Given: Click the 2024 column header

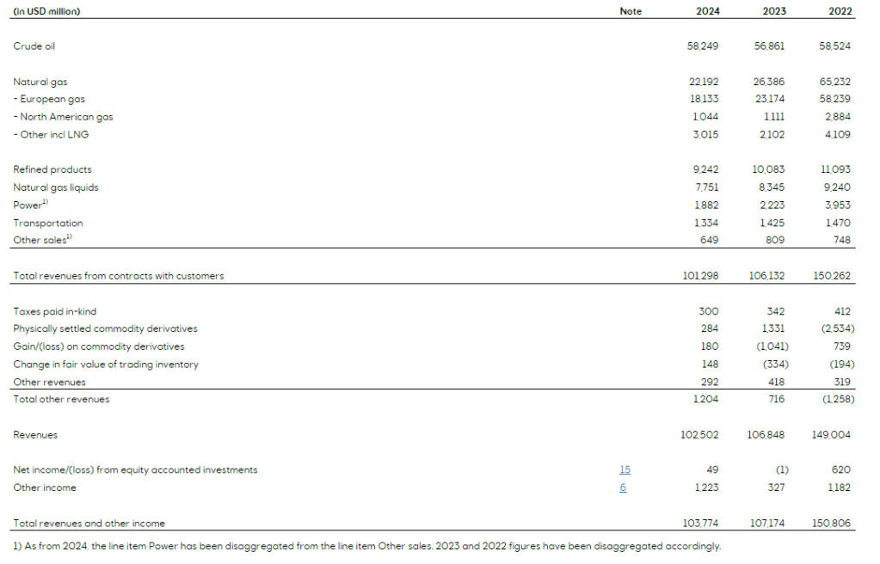Looking at the screenshot, I should [x=706, y=11].
